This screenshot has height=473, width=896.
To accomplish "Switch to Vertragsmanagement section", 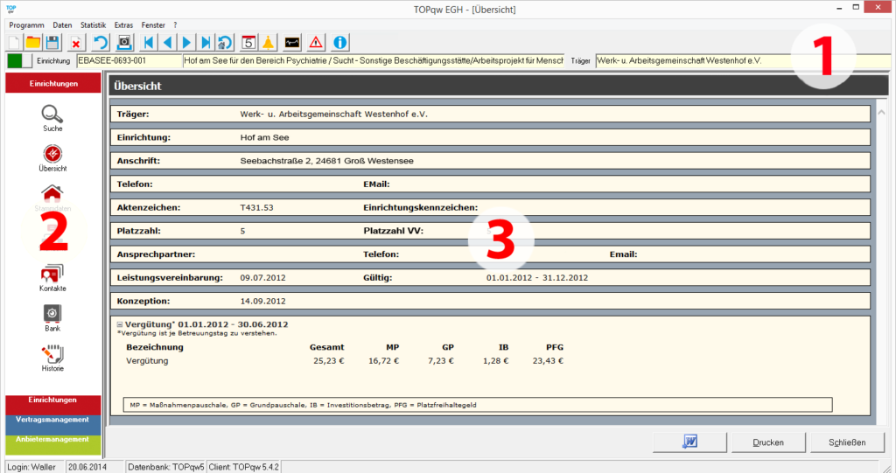I will click(52, 421).
